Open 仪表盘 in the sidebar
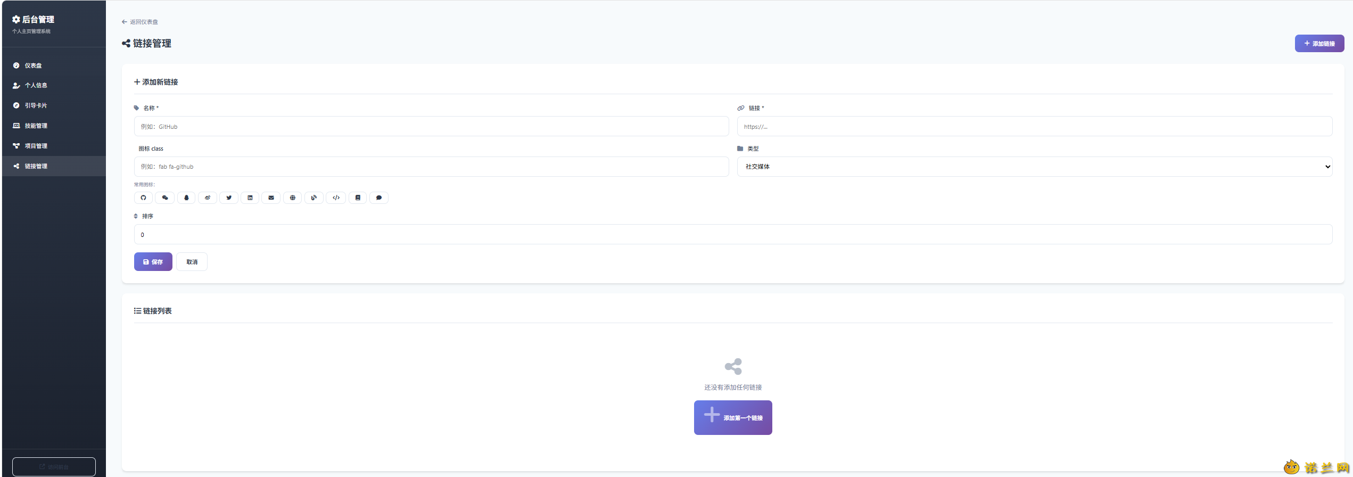This screenshot has height=477, width=1353. (54, 65)
